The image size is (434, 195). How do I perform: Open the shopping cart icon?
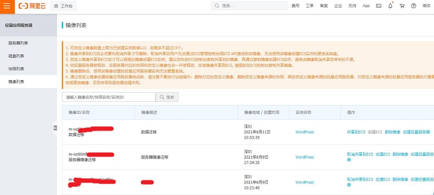pyautogui.click(x=402, y=6)
